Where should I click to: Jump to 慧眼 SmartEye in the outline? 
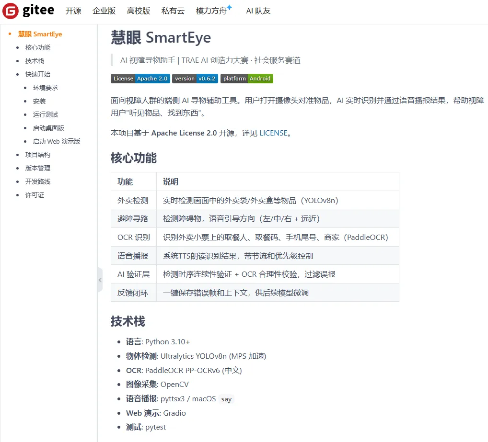point(40,34)
